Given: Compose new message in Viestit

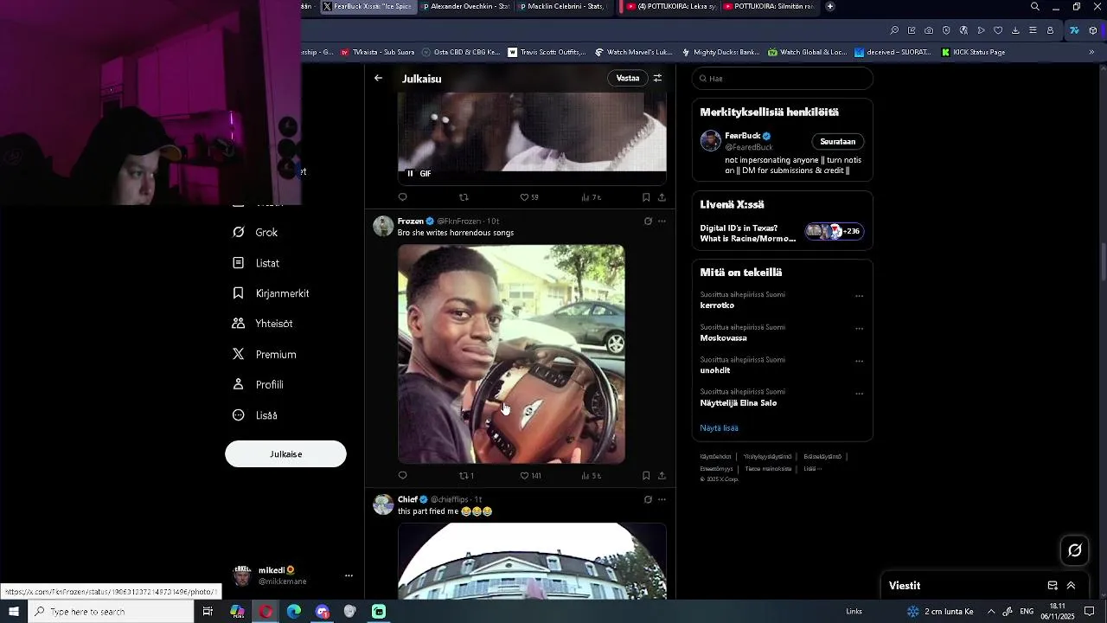Looking at the screenshot, I should tap(1053, 586).
